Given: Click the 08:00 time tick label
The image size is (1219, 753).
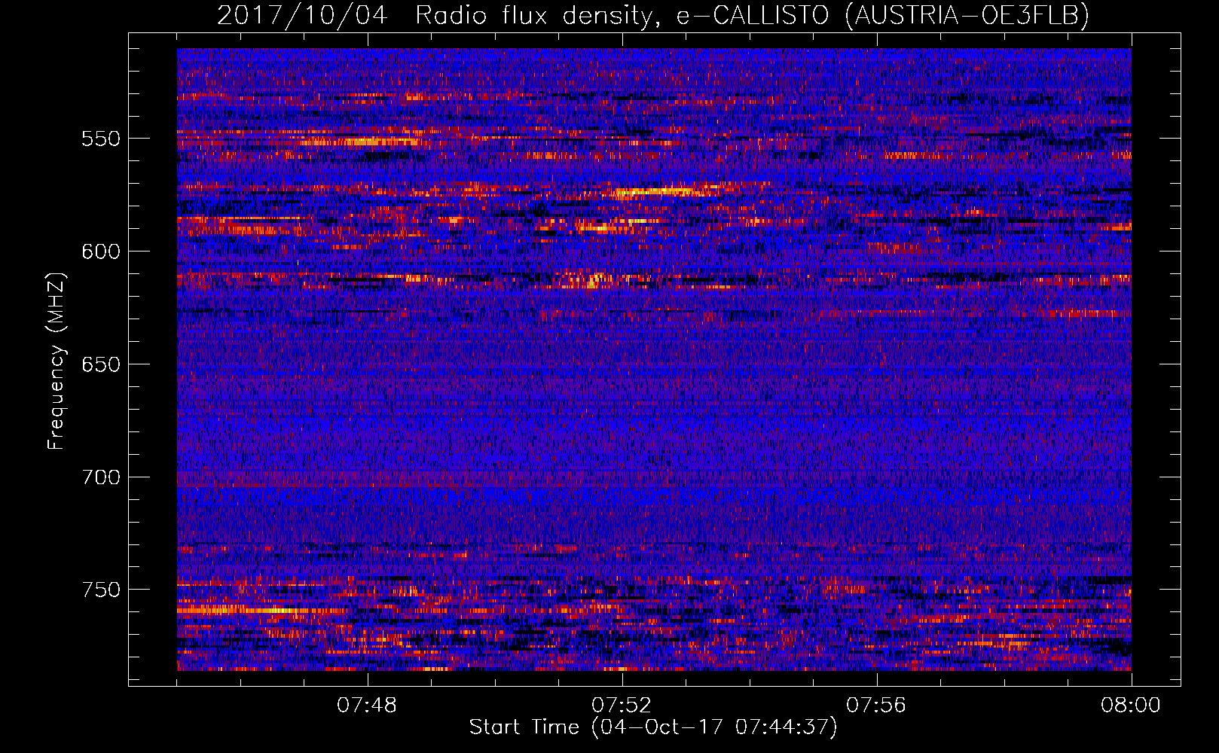Looking at the screenshot, I should (x=1131, y=706).
